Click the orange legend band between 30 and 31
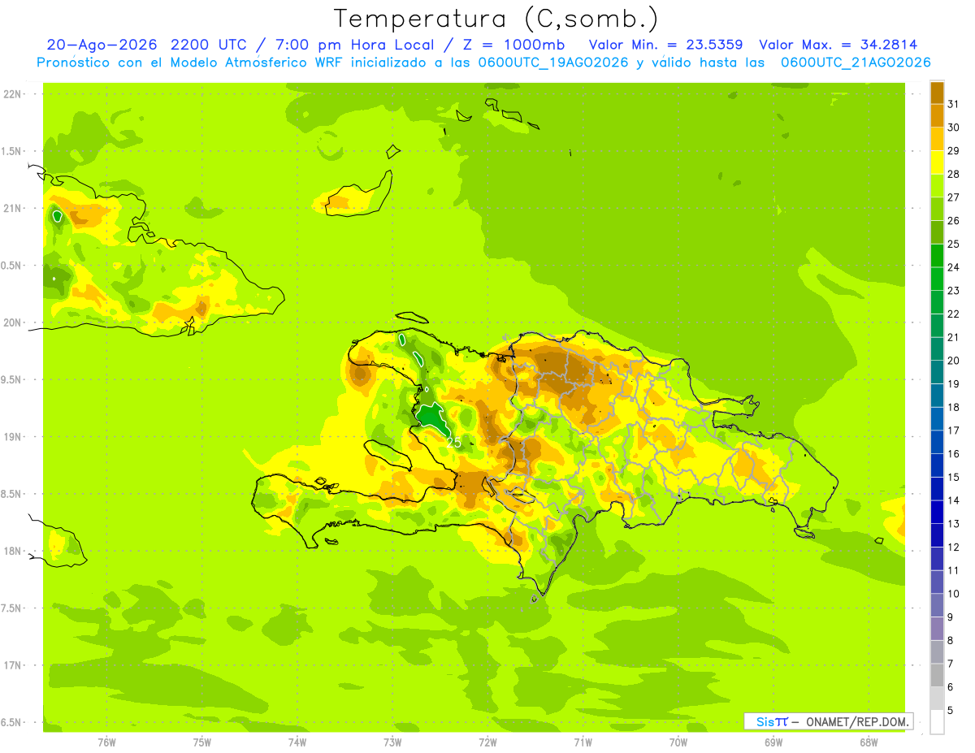This screenshot has width=975, height=753. [937, 115]
